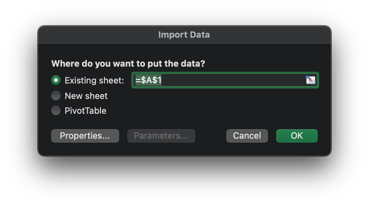The image size is (369, 206).
Task: Click the word 'Import' in the dialog title
Action: (173, 35)
